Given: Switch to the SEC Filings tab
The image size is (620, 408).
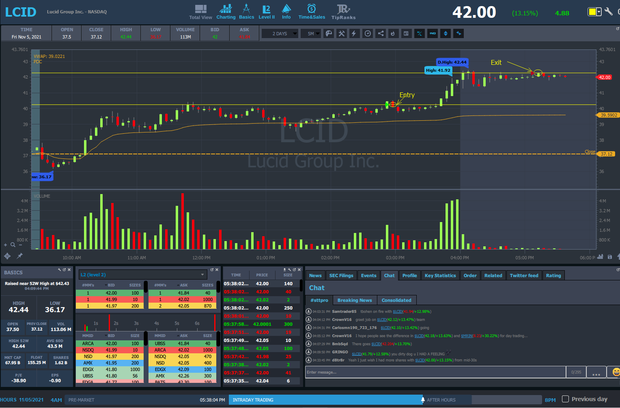Looking at the screenshot, I should 341,276.
